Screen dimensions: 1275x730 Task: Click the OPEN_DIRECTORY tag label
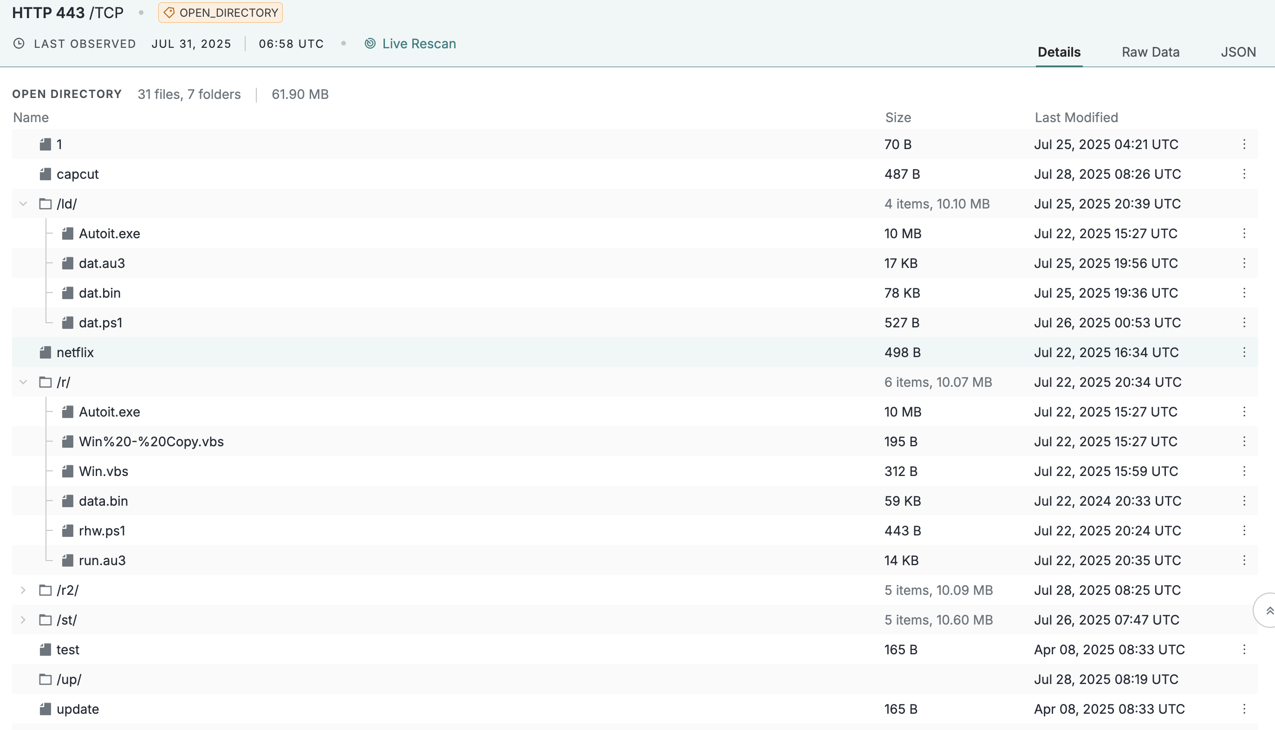tap(228, 13)
